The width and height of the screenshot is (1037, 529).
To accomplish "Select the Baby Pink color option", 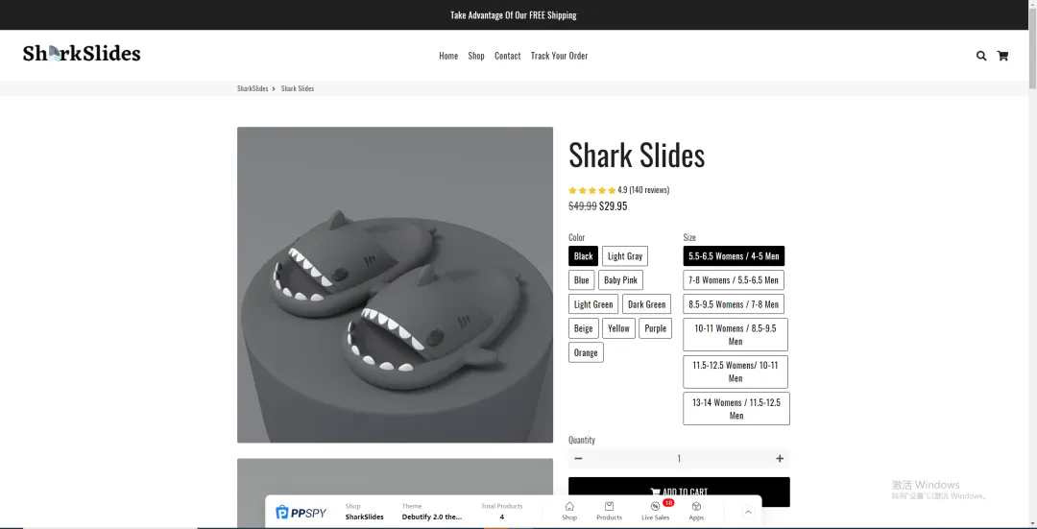I will (620, 280).
